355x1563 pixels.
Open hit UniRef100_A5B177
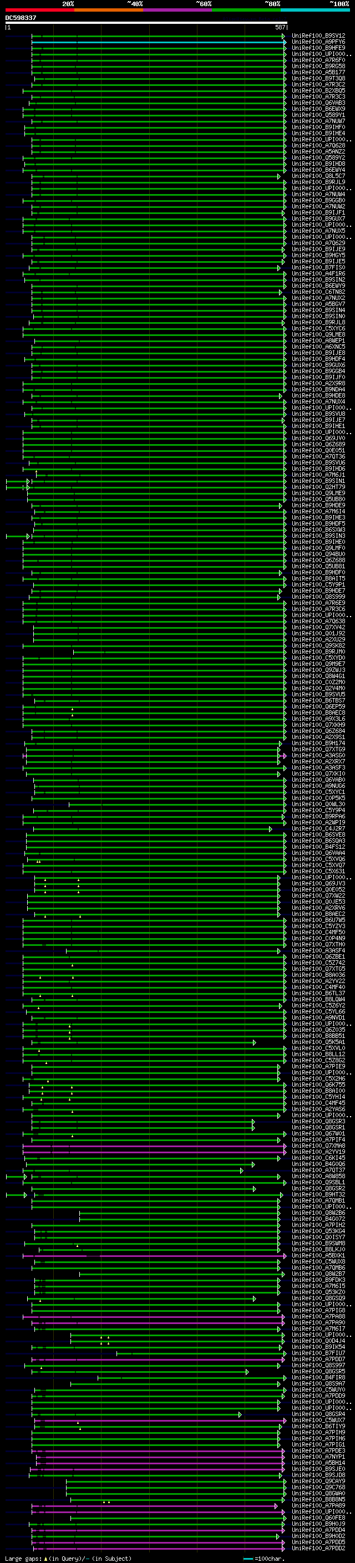[x=318, y=72]
